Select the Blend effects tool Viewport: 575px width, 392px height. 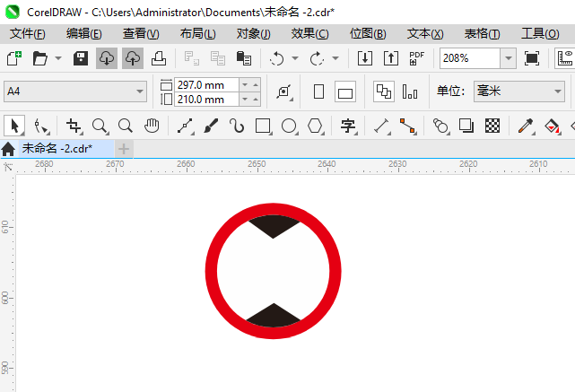[441, 126]
